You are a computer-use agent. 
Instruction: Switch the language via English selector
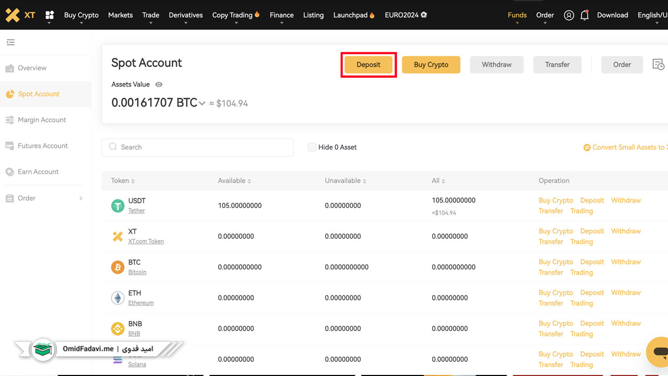[652, 15]
